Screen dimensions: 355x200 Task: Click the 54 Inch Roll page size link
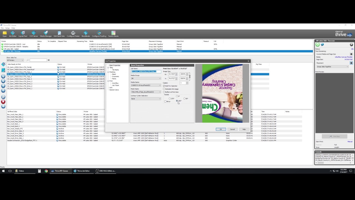pos(348,59)
